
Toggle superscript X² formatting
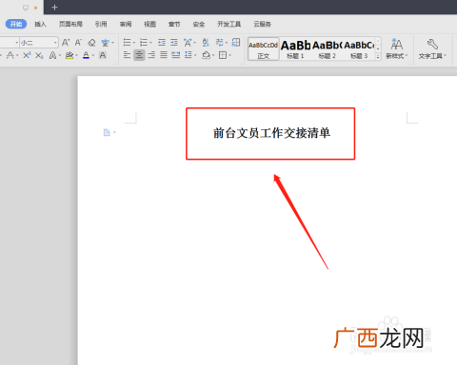click(27, 55)
